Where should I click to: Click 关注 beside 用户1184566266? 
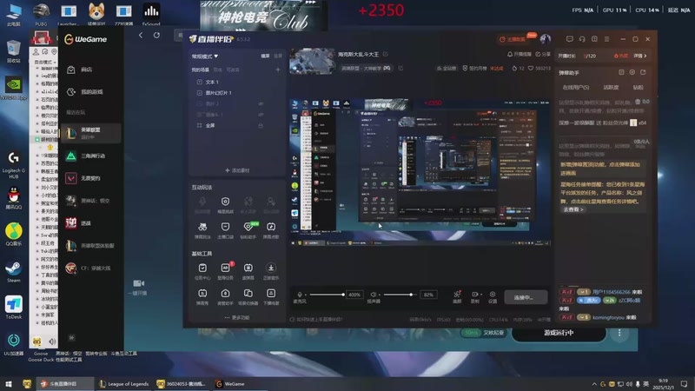pyautogui.click(x=566, y=292)
